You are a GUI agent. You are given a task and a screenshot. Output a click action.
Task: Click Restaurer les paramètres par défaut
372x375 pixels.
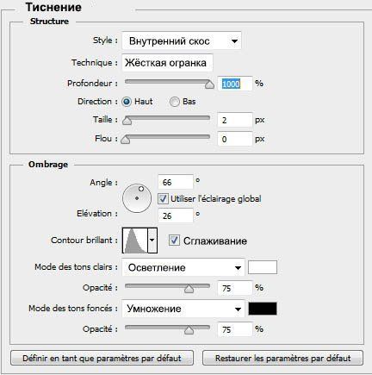(x=282, y=358)
